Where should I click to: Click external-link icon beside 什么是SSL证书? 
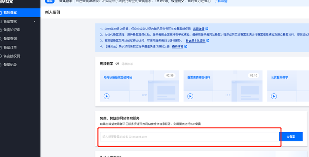pyautogui.click(x=208, y=41)
